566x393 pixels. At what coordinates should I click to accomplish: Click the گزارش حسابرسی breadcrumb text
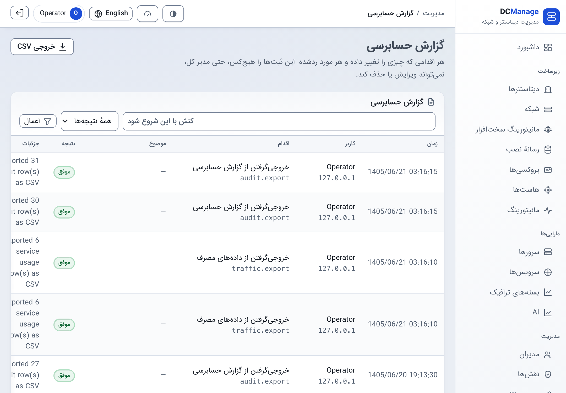390,13
